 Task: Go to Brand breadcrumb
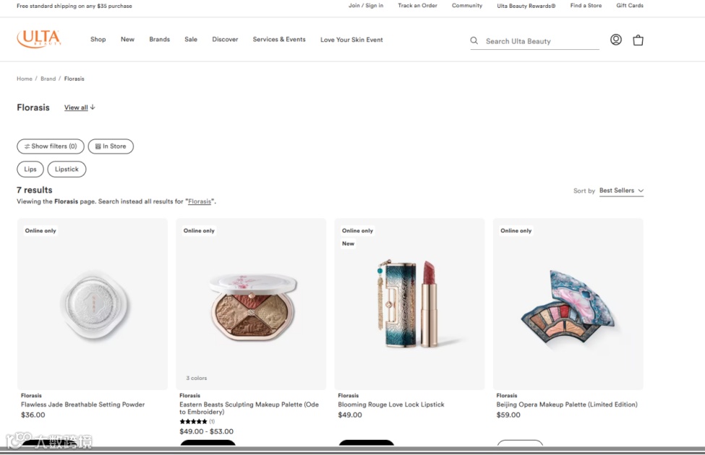(x=48, y=79)
